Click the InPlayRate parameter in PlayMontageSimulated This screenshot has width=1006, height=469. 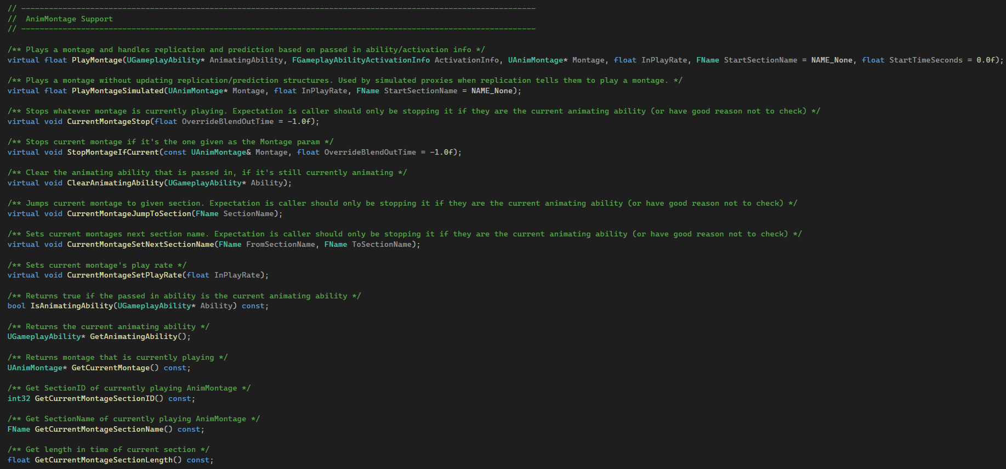coord(324,91)
